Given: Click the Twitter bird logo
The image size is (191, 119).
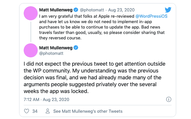Looking at the screenshot, I should click(x=168, y=10).
